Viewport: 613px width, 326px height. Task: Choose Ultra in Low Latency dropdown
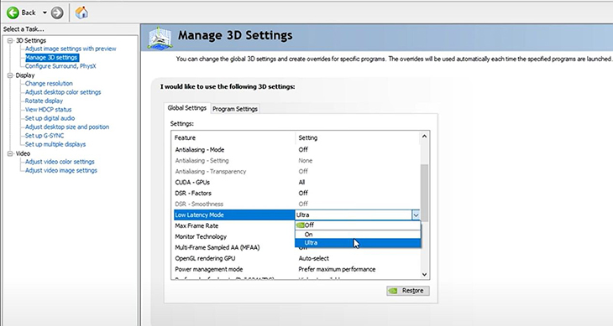(x=358, y=243)
